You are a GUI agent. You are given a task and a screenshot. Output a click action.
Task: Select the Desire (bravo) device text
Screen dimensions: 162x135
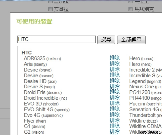click(38, 70)
